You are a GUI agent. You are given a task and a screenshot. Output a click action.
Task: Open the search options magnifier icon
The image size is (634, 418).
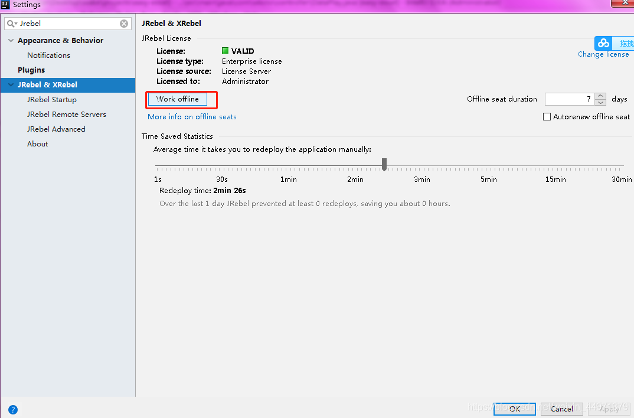pyautogui.click(x=12, y=24)
